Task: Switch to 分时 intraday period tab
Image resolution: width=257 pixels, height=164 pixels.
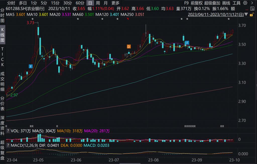Action: pyautogui.click(x=11, y=3)
